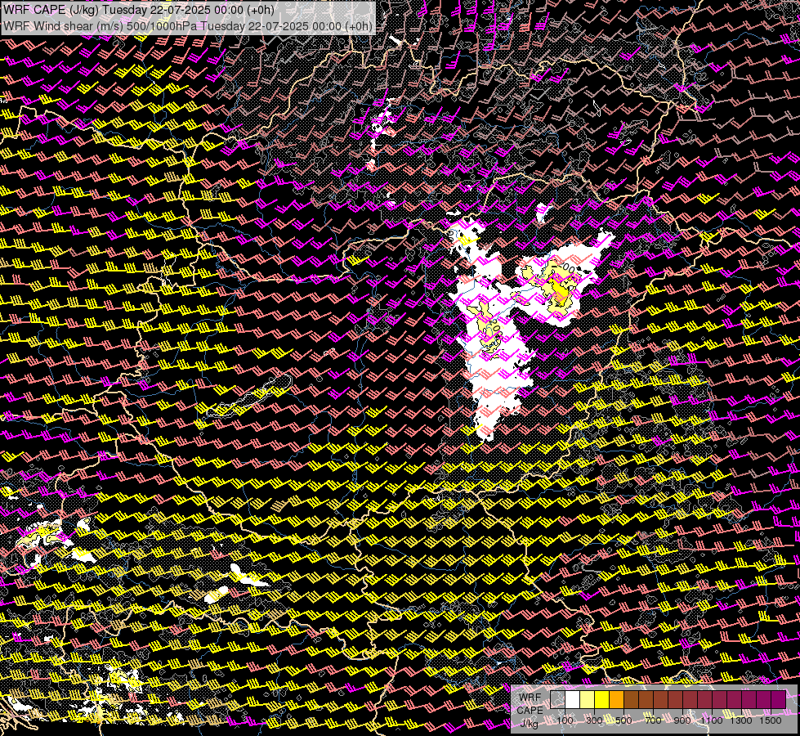Click the legend value 100
The height and width of the screenshot is (736, 800).
(x=565, y=720)
